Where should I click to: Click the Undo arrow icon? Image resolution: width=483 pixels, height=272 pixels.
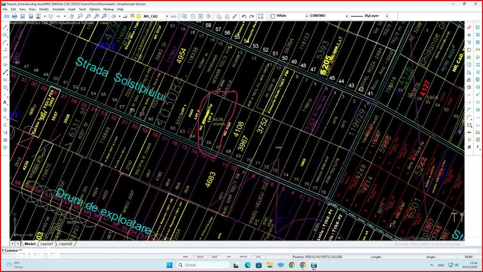(x=243, y=16)
